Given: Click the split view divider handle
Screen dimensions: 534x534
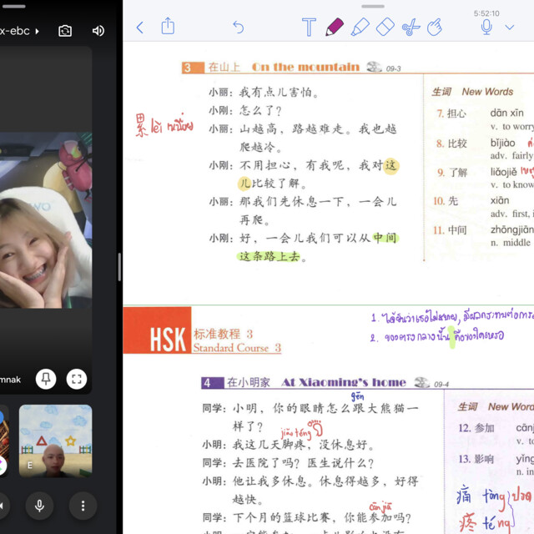Looking at the screenshot, I should click(x=119, y=267).
